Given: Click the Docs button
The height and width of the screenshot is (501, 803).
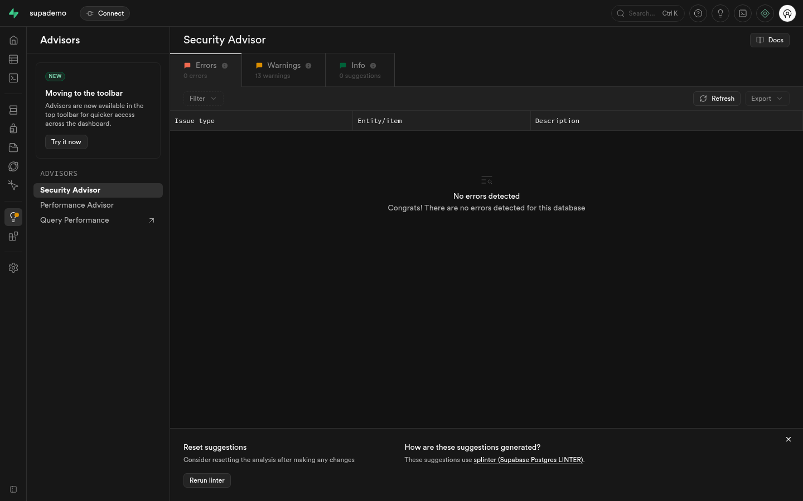Looking at the screenshot, I should pos(770,40).
